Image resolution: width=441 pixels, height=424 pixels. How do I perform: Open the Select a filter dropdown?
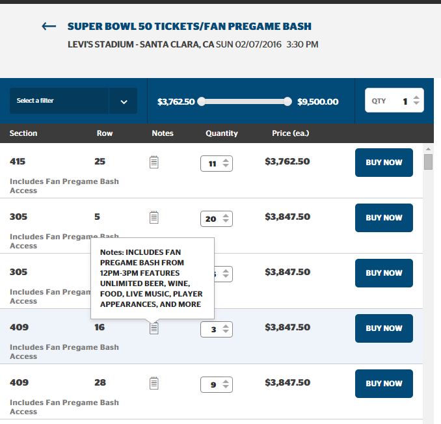coord(73,101)
